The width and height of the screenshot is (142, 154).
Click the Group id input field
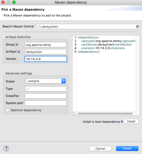click(46, 45)
